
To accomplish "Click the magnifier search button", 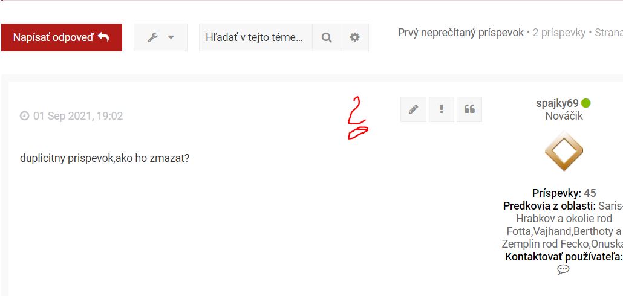I will pos(327,37).
